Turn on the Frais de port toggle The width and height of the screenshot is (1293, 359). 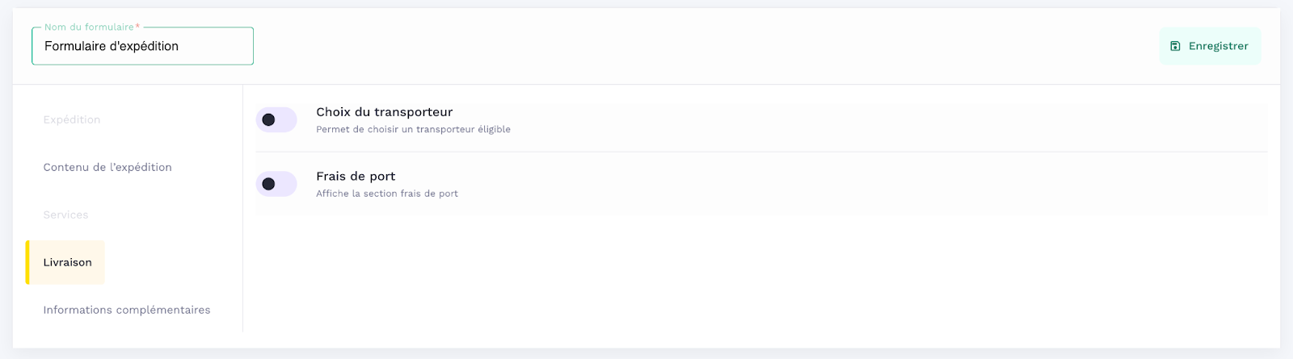pyautogui.click(x=276, y=184)
